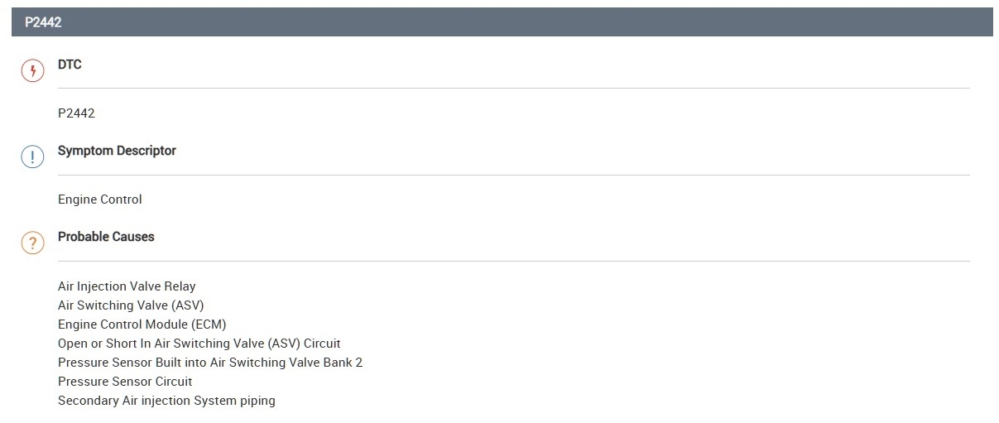This screenshot has width=999, height=423.
Task: Choose the Pressure Sensor Circuit cause
Action: pyautogui.click(x=125, y=382)
